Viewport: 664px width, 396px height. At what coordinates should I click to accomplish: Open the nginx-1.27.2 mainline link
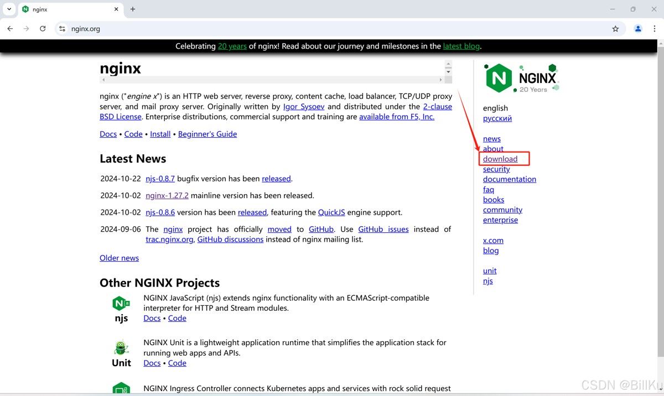point(167,195)
